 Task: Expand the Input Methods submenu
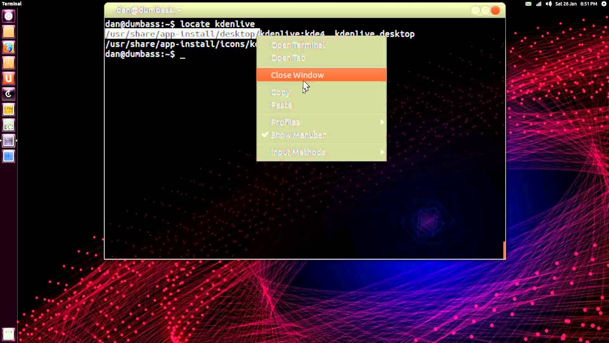(x=321, y=152)
